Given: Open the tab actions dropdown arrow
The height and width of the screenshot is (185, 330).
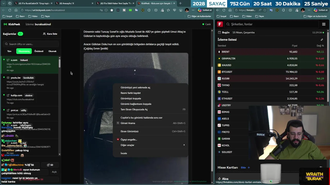Looking at the screenshot, I should tap(4, 3).
